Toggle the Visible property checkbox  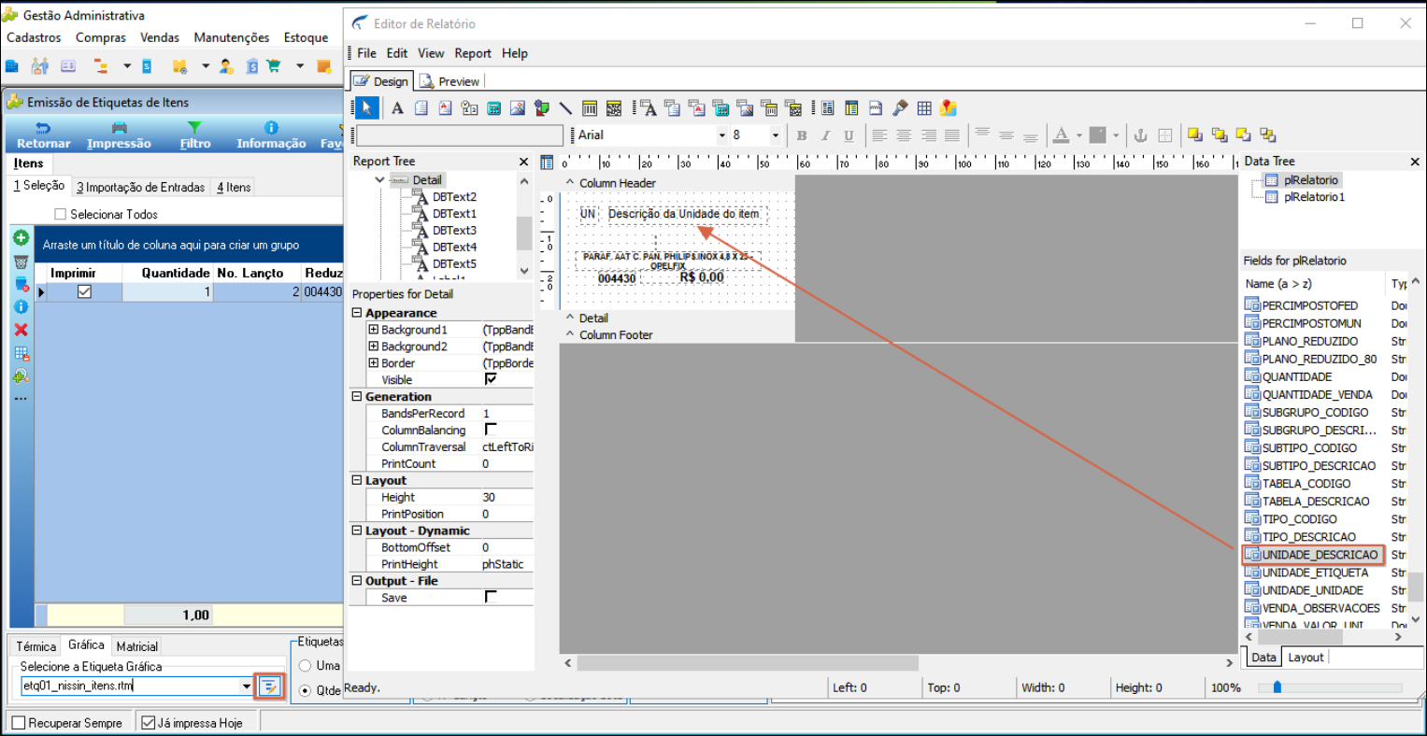coord(491,379)
